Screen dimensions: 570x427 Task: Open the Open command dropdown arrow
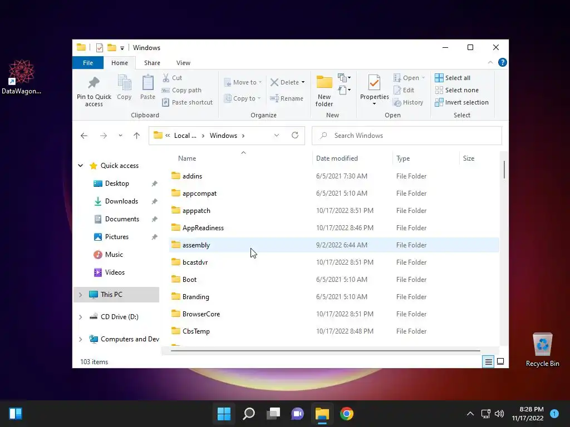(423, 78)
